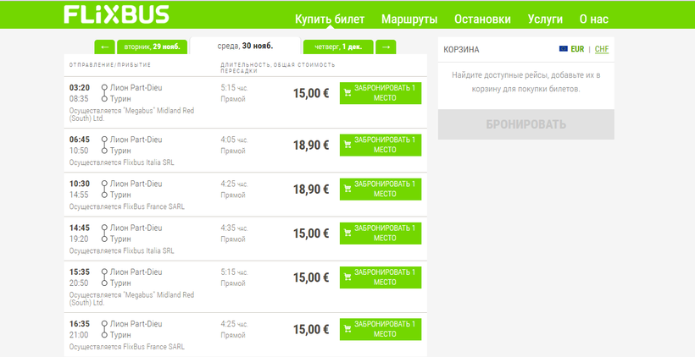
Task: Switch currency to EUR
Action: coord(580,49)
